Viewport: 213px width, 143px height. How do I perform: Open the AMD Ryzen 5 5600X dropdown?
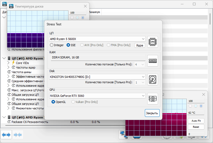97,39
